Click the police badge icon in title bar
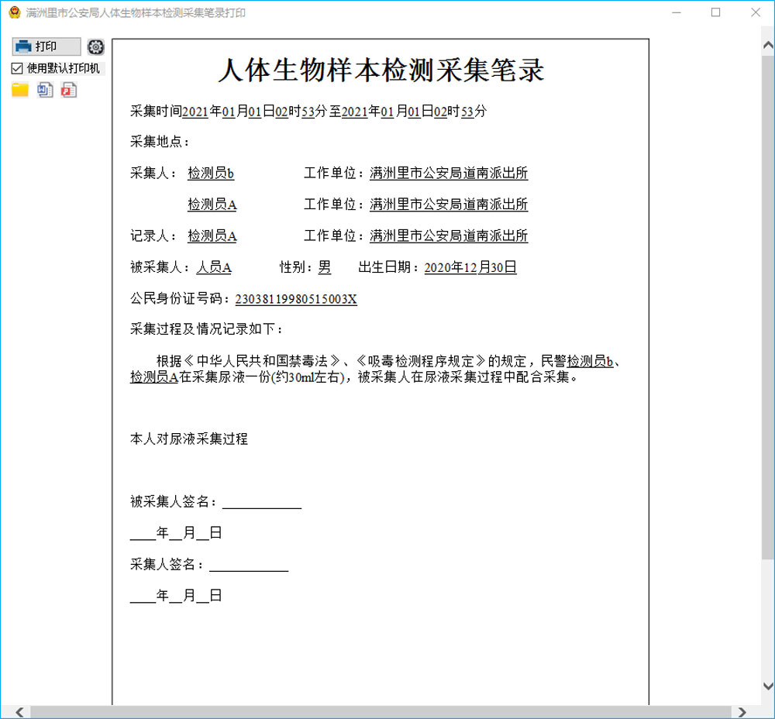This screenshot has width=775, height=719. 14,13
